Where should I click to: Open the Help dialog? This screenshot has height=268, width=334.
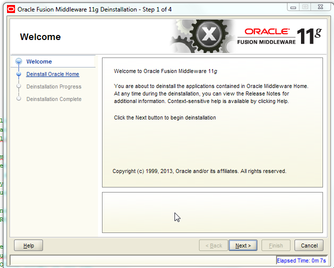(x=28, y=245)
